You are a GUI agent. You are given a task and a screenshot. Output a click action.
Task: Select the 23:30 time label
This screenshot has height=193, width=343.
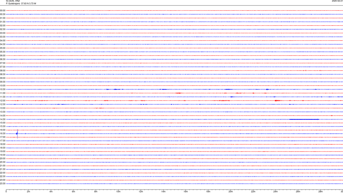tap(3, 184)
